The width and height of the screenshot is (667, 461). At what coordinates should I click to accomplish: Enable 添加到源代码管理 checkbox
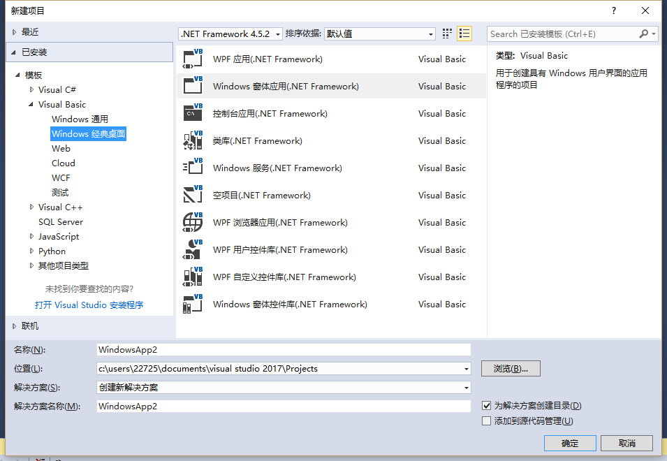pyautogui.click(x=487, y=420)
